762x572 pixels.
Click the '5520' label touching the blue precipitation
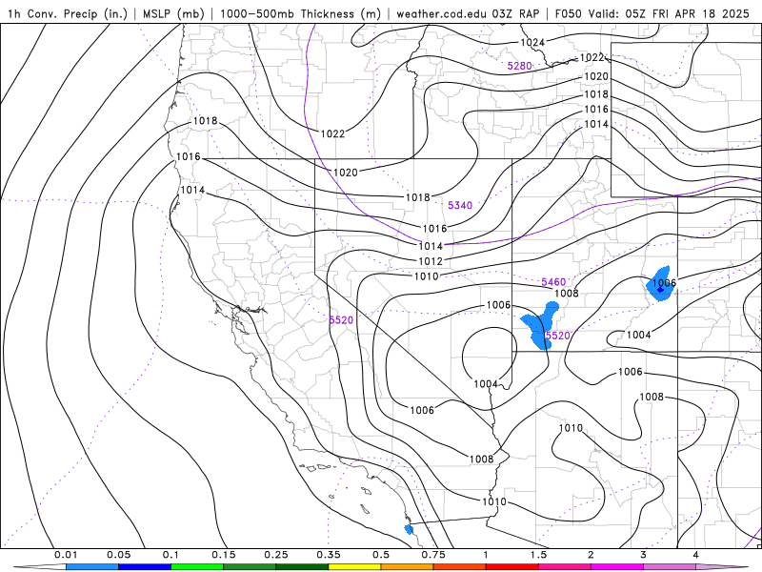[557, 336]
